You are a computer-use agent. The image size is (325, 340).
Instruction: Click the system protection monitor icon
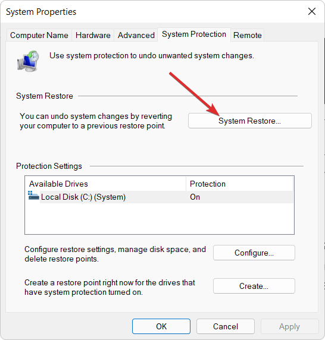click(28, 61)
